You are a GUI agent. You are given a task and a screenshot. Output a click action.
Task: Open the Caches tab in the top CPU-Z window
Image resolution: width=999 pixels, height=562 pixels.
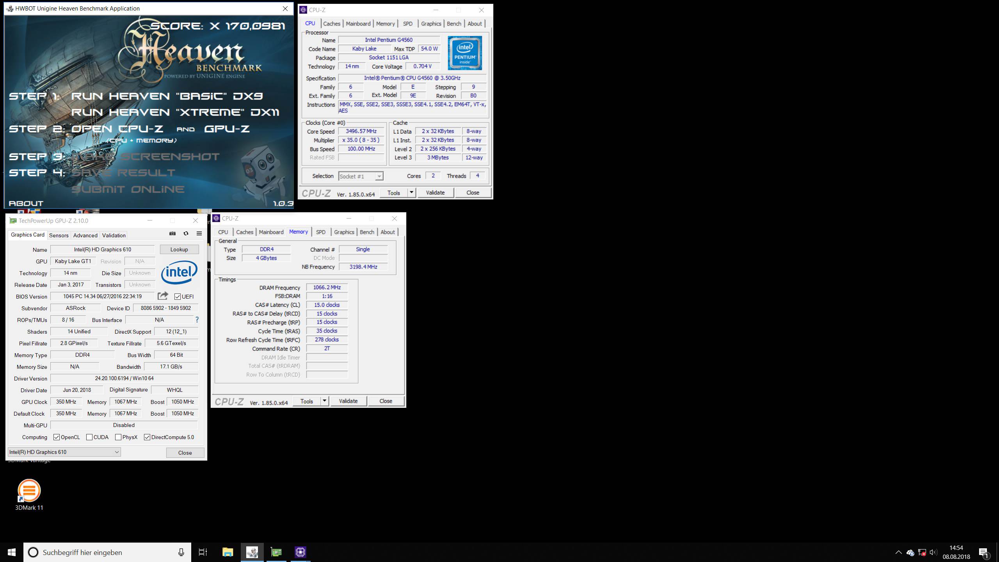tap(332, 24)
